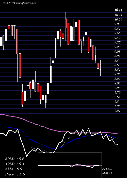Click the 8.65 price axis label
127x178 pixels.
tap(117, 65)
